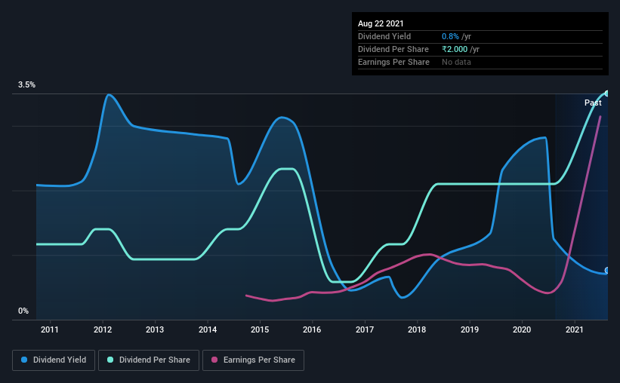Click the Dividend Yield endpoint marker at right edge

(x=606, y=271)
